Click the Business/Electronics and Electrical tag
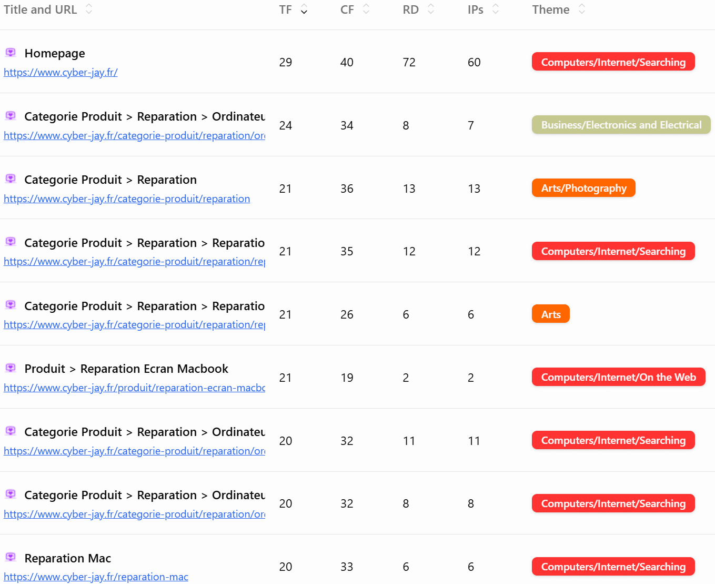The image size is (715, 584). pos(621,125)
